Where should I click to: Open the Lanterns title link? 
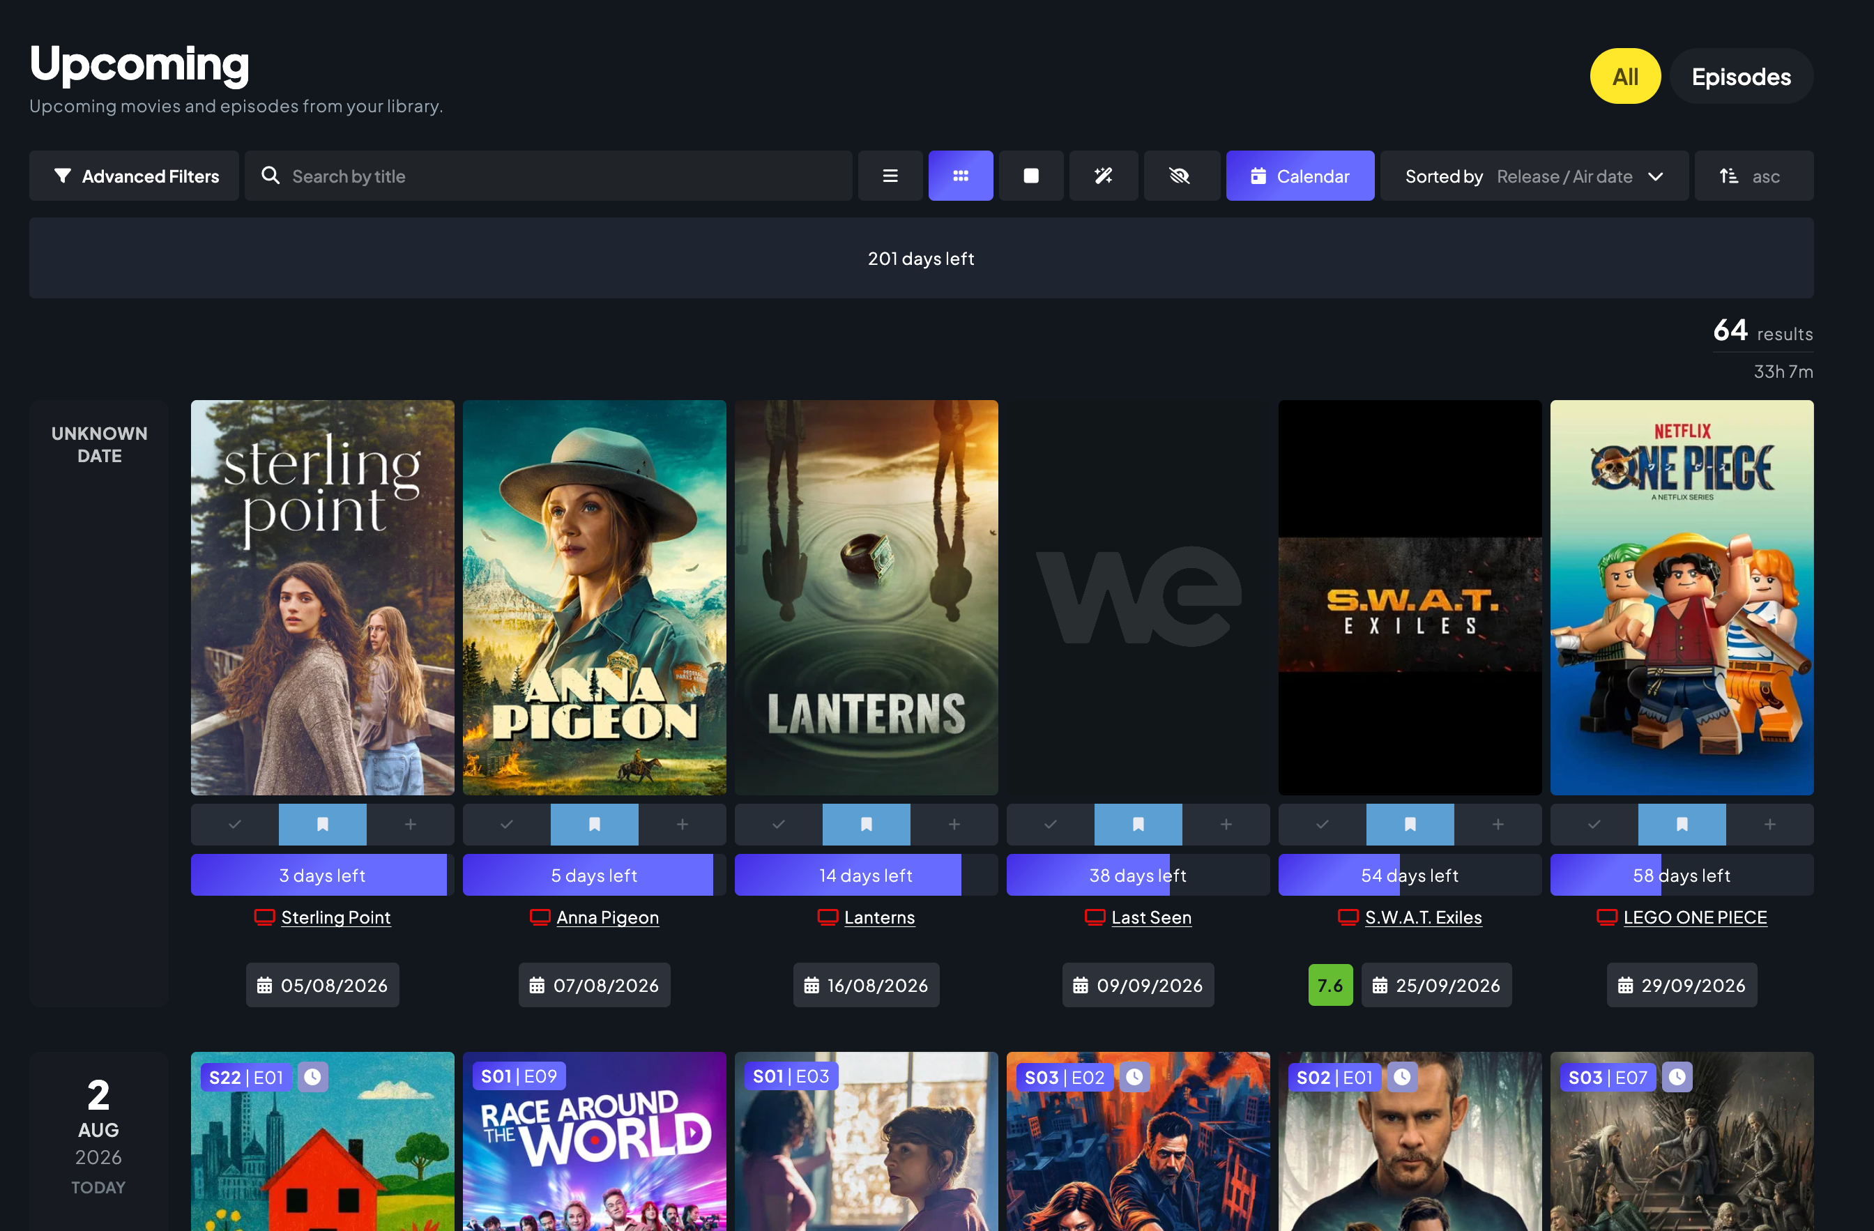[x=880, y=917]
